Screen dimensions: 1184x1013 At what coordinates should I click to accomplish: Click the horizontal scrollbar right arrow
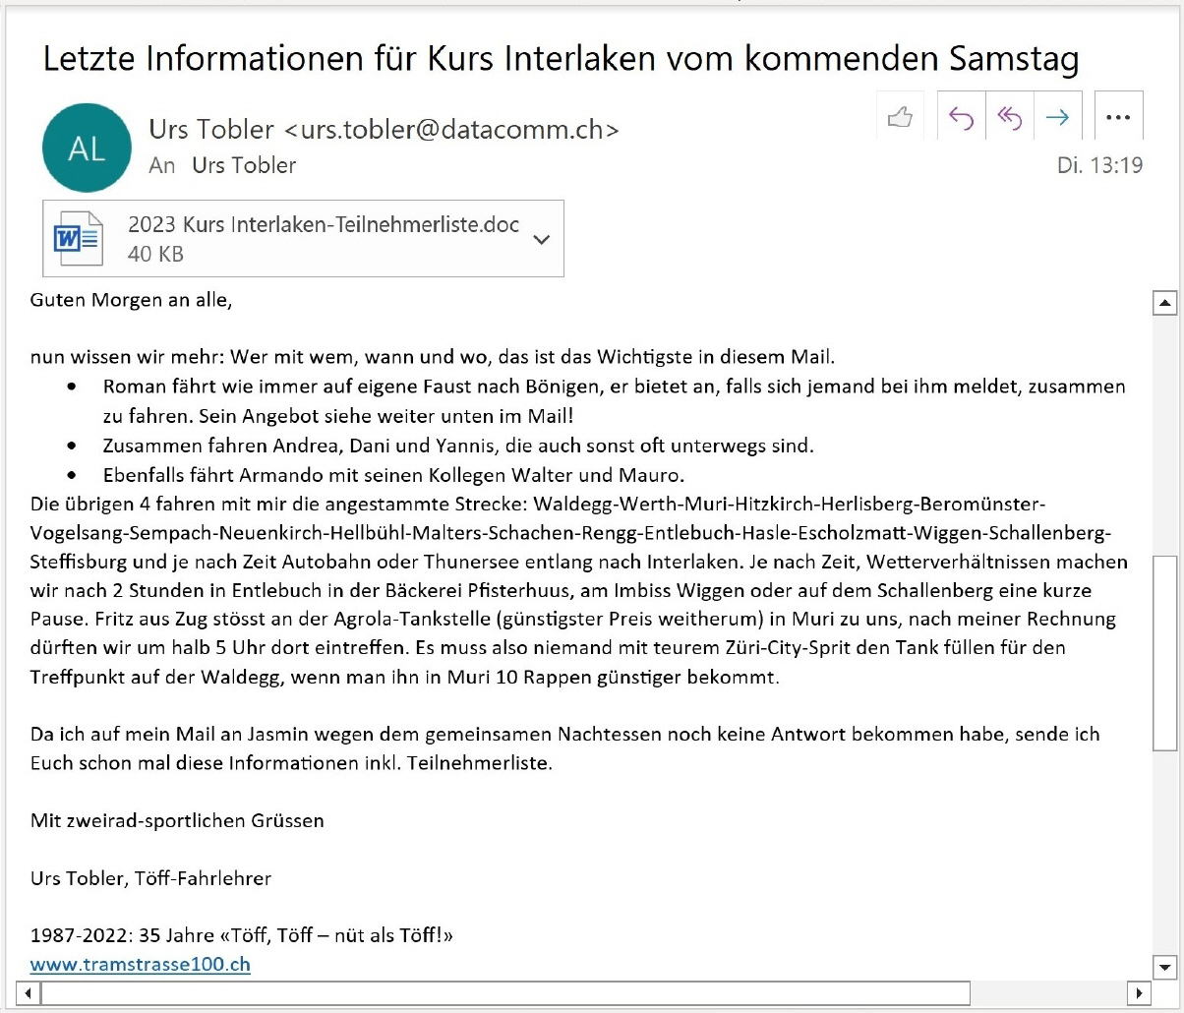pyautogui.click(x=1139, y=992)
